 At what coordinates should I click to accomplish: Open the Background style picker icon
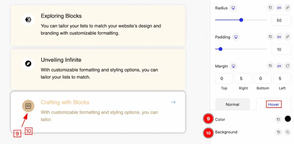click(x=287, y=132)
